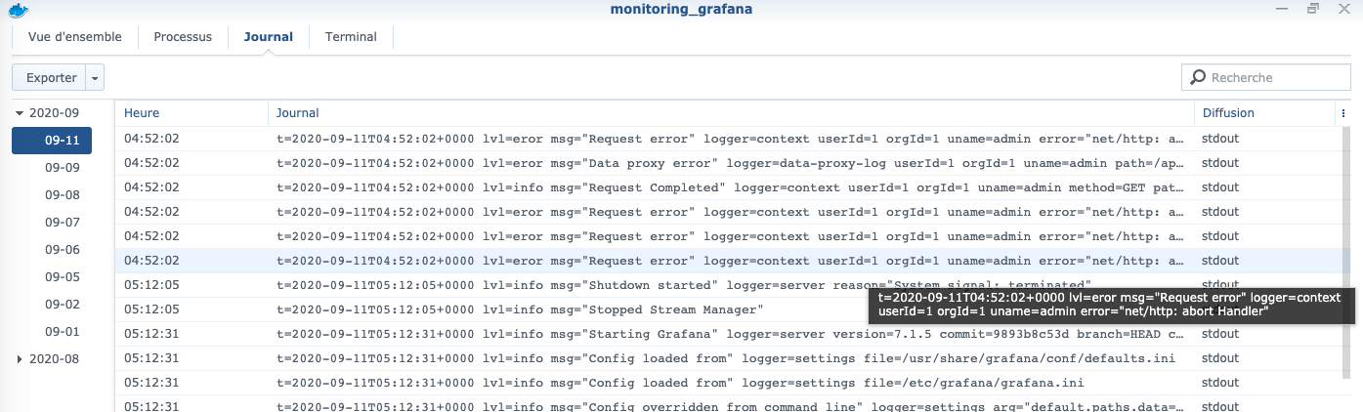Select the 09-06 date entry

pyautogui.click(x=62, y=250)
